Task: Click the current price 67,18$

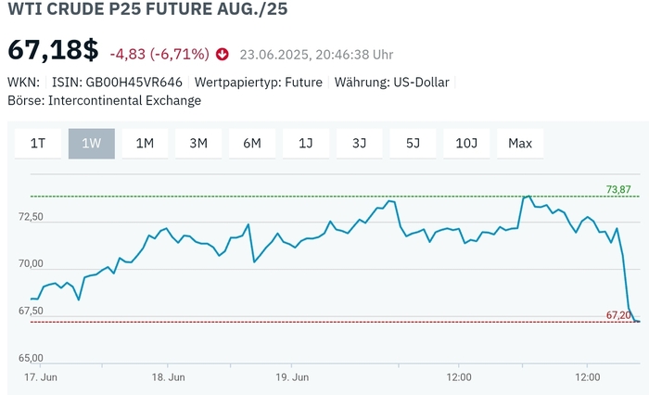Action: click(x=53, y=51)
